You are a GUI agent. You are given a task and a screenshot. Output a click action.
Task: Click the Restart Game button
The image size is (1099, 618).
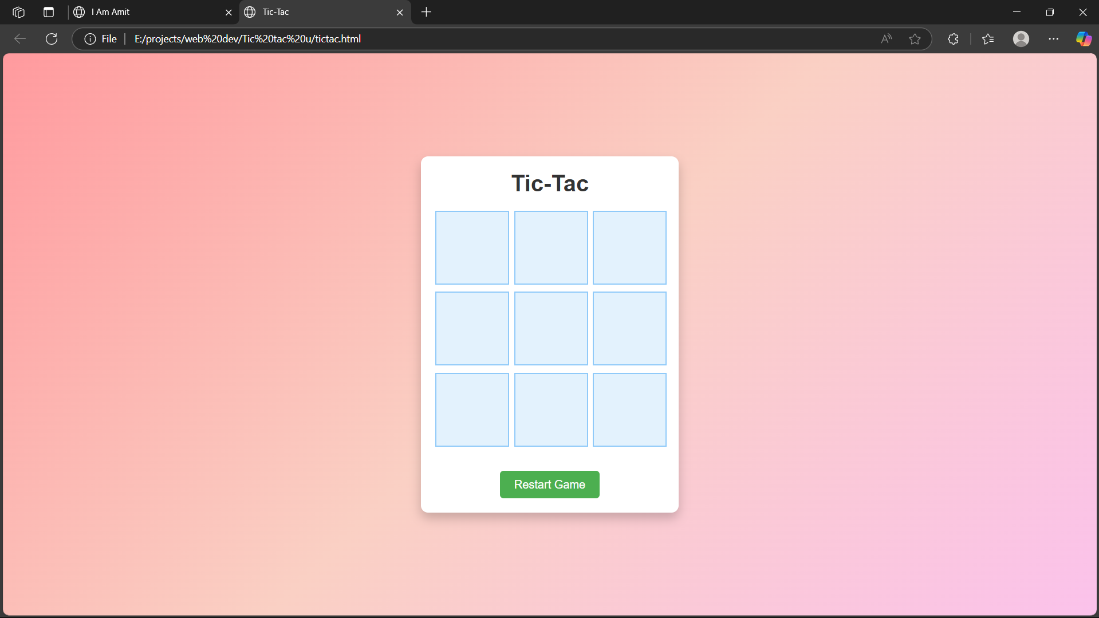[549, 485]
